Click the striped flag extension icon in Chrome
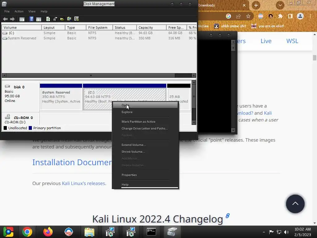This screenshot has width=317, height=238. (x=261, y=16)
